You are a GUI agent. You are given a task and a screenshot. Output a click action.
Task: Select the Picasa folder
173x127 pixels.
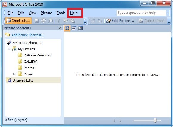(28, 74)
